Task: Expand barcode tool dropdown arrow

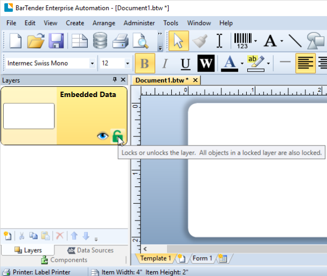Action: [255, 41]
